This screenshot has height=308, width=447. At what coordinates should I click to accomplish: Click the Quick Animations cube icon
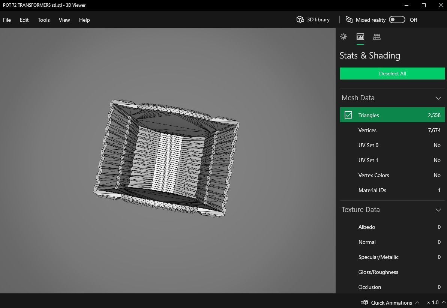coord(364,302)
